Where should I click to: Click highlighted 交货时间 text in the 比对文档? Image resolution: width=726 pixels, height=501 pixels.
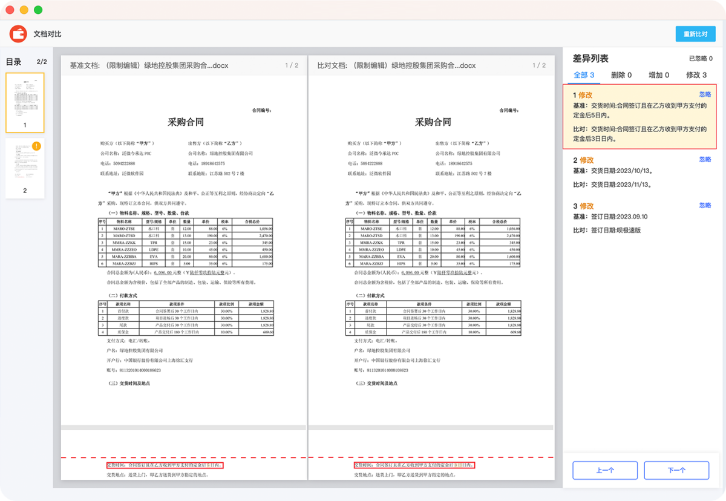[x=414, y=465]
